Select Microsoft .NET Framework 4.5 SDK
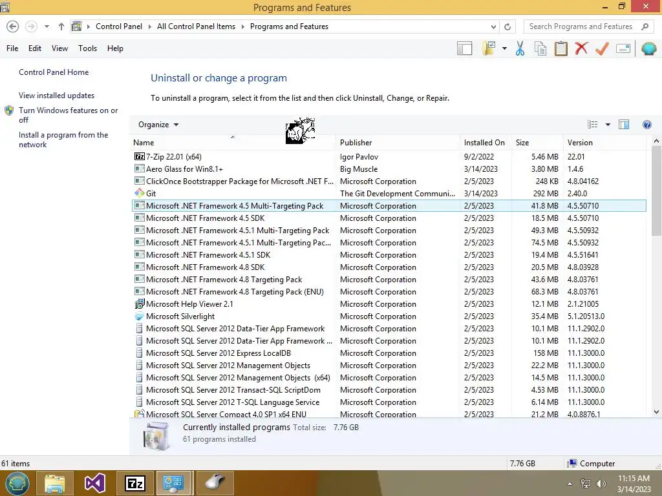This screenshot has height=496, width=662. coord(389,218)
